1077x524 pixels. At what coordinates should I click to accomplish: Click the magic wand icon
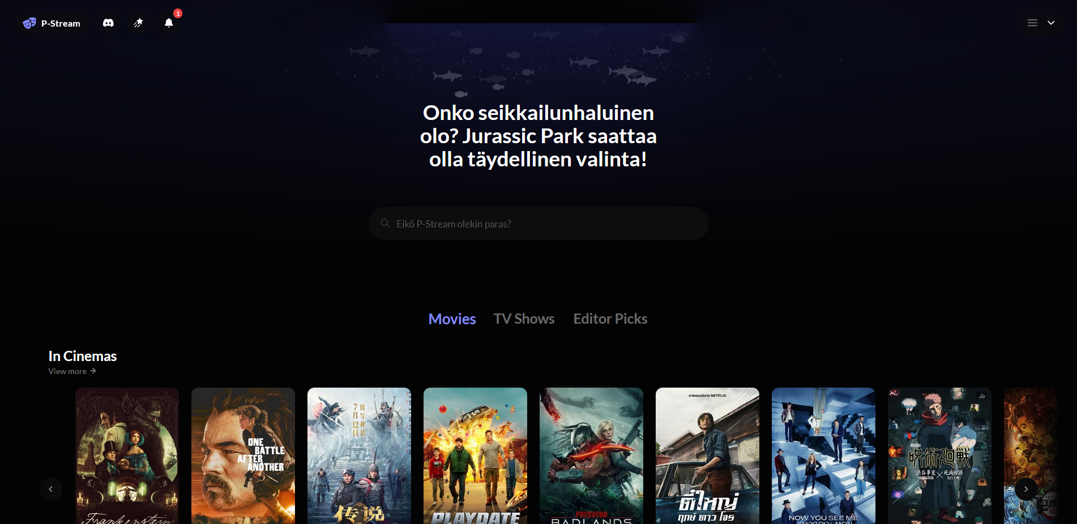pyautogui.click(x=138, y=23)
